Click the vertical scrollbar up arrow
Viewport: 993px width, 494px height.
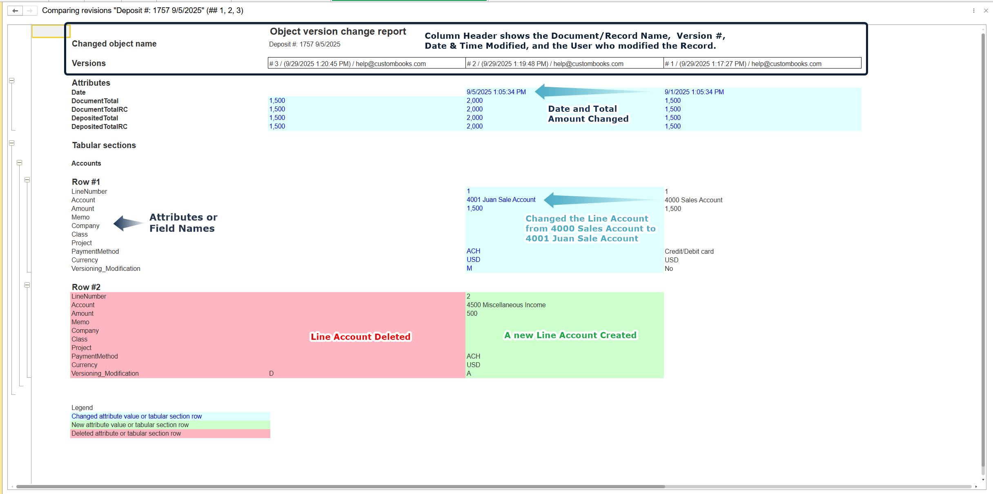click(983, 29)
